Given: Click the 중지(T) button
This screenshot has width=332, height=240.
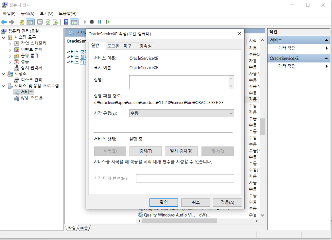Looking at the screenshot, I should click(x=145, y=151).
